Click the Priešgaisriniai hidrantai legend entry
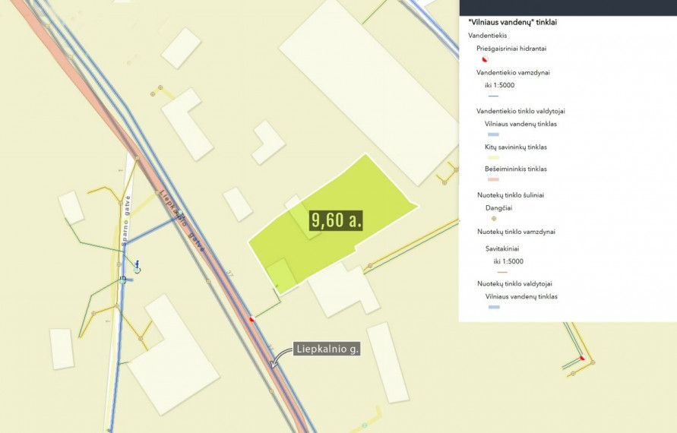Image resolution: width=677 pixels, height=433 pixels. click(511, 49)
